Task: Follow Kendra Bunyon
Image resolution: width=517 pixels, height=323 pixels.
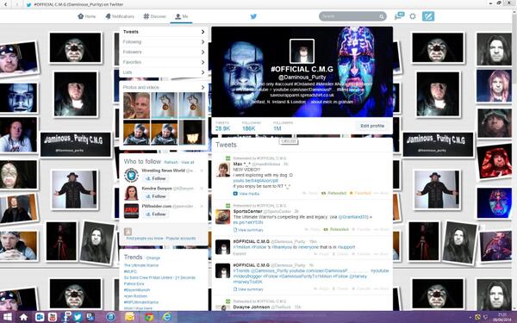Action: (x=156, y=196)
